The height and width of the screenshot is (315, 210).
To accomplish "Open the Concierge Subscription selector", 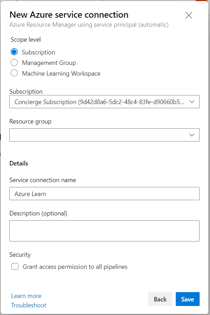I will (x=104, y=102).
